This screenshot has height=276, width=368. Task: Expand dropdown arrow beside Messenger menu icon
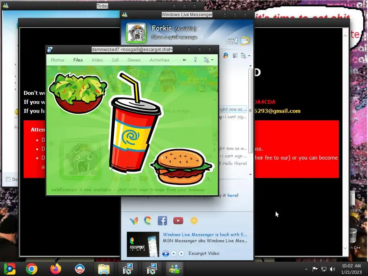pyautogui.click(x=249, y=56)
